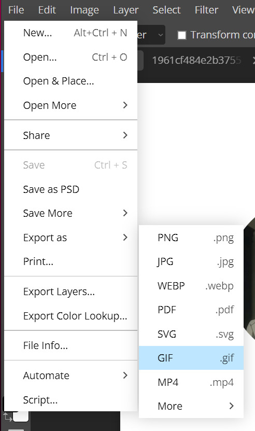Choose PNG export format
255x431 pixels.
[191, 238]
